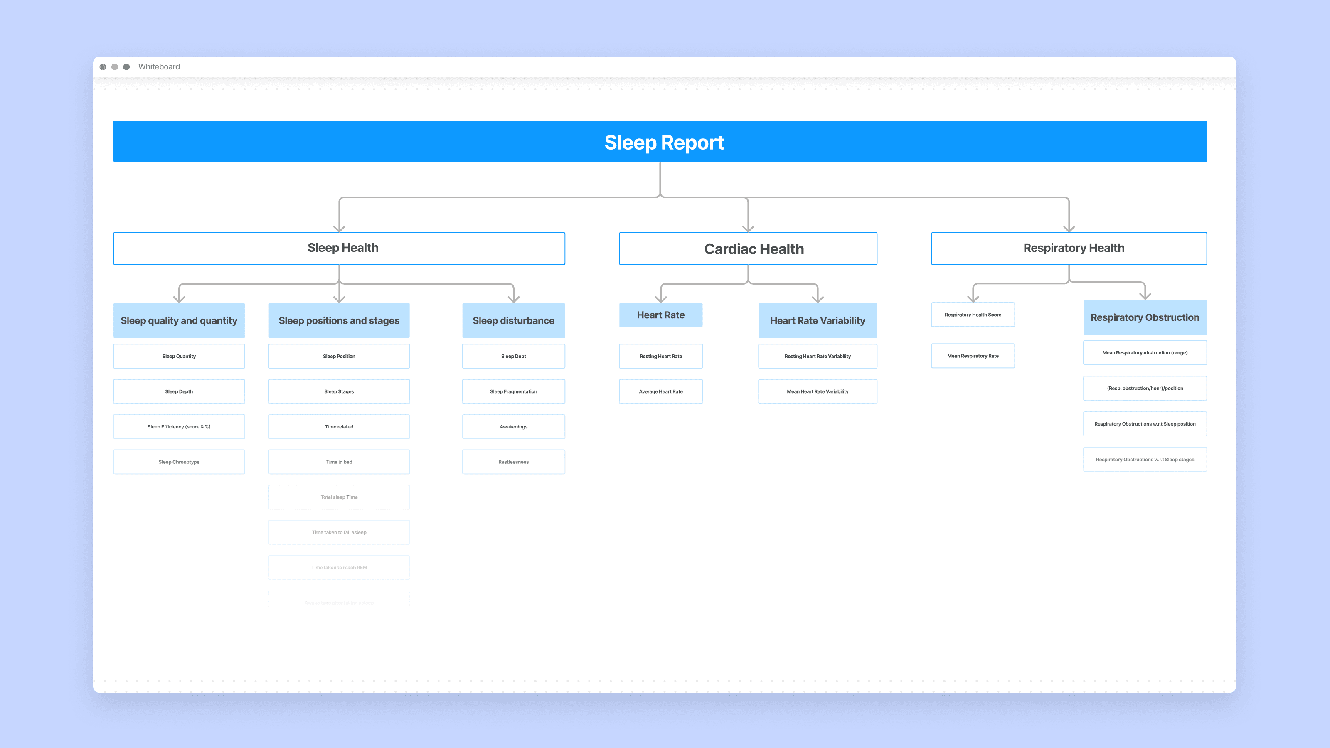Click Sleep quality and quantity header

pos(179,320)
